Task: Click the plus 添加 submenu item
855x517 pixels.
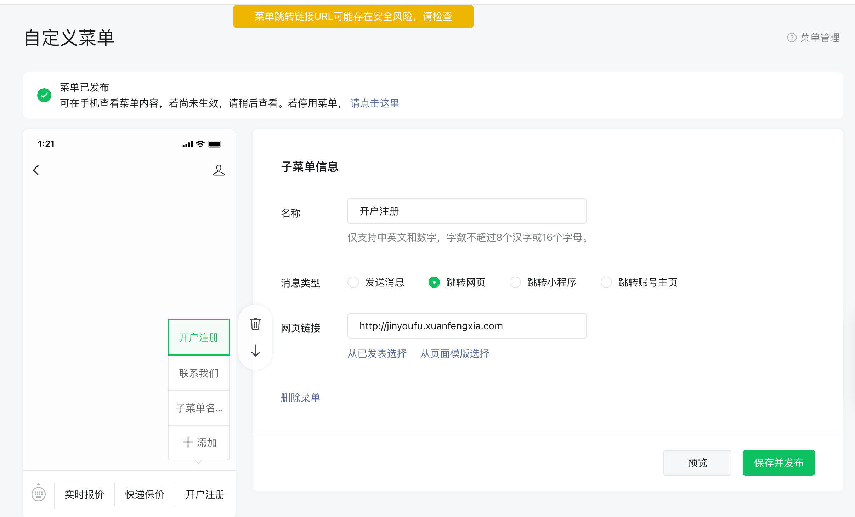Action: coord(199,442)
